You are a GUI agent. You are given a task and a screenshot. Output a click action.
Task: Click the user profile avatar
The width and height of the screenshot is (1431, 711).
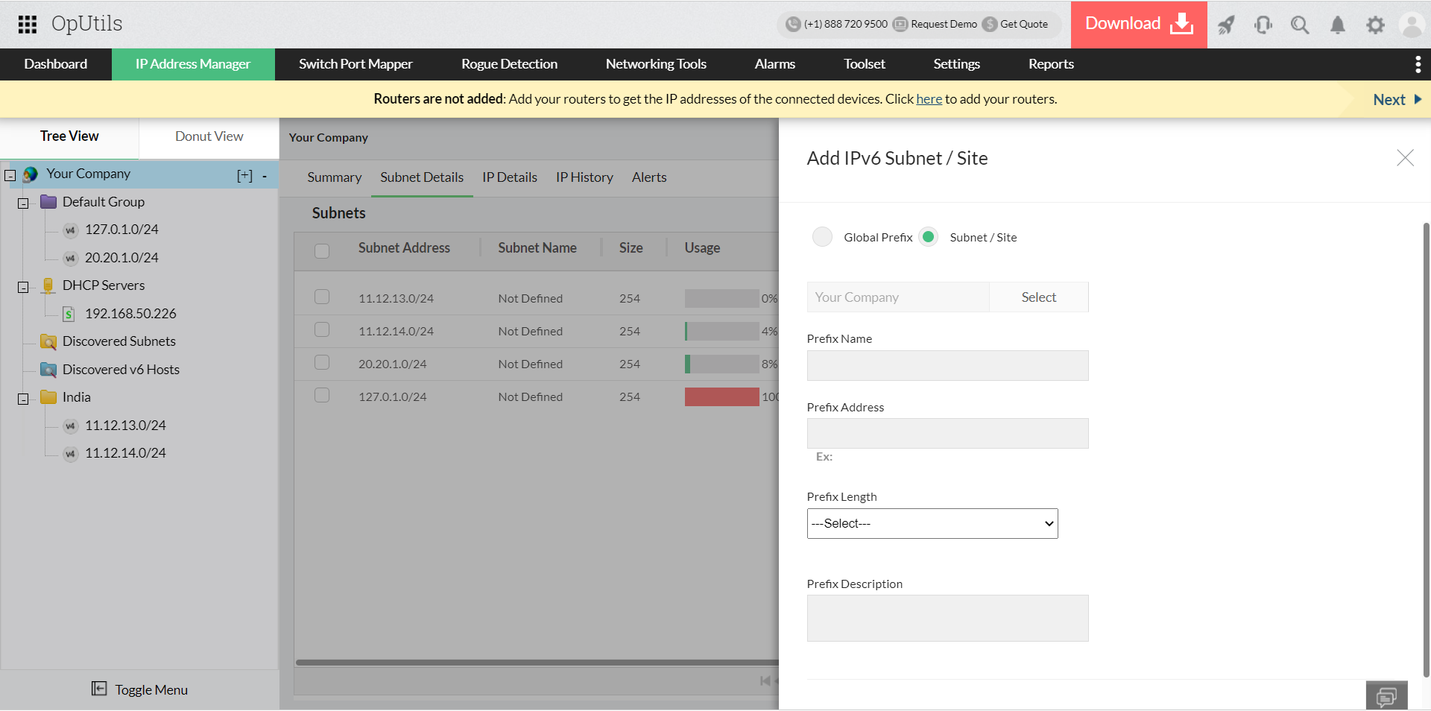1412,25
